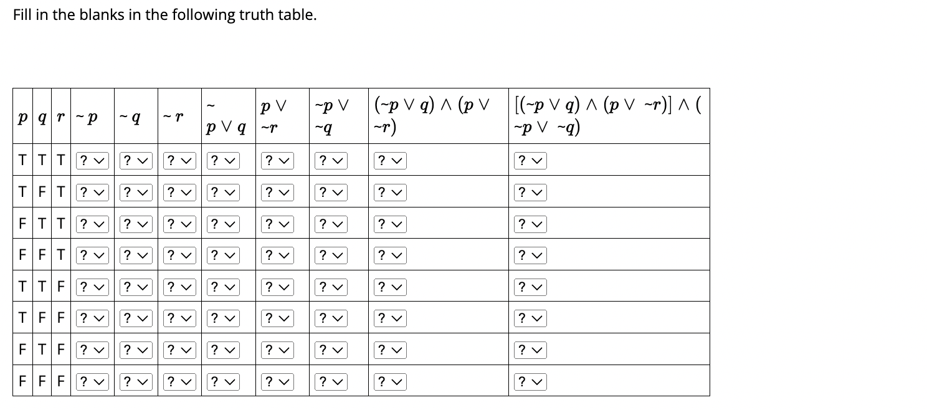
Task: Open the ~q dropdown in the TTT row
Action: point(135,161)
